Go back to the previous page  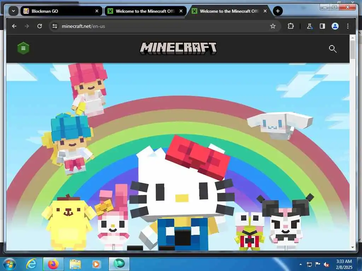pos(14,26)
